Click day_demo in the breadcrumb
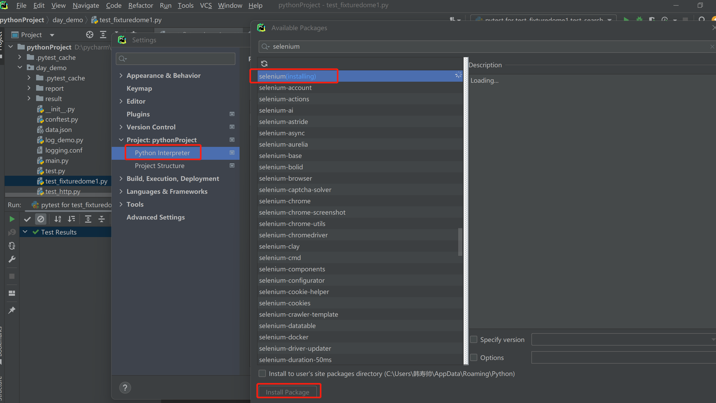The width and height of the screenshot is (716, 403). tap(68, 20)
